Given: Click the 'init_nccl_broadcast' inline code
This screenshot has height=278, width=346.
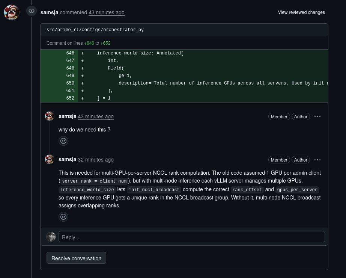Looking at the screenshot, I should pyautogui.click(x=154, y=190).
